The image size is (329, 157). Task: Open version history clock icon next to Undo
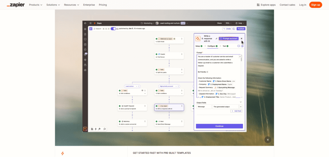(x=234, y=29)
